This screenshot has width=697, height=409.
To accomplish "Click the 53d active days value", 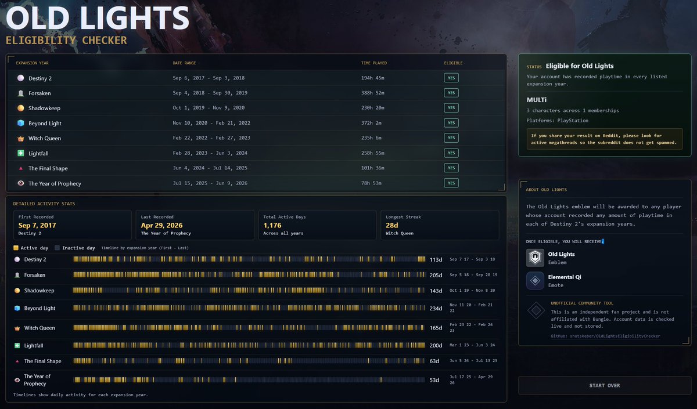I will tap(434, 380).
